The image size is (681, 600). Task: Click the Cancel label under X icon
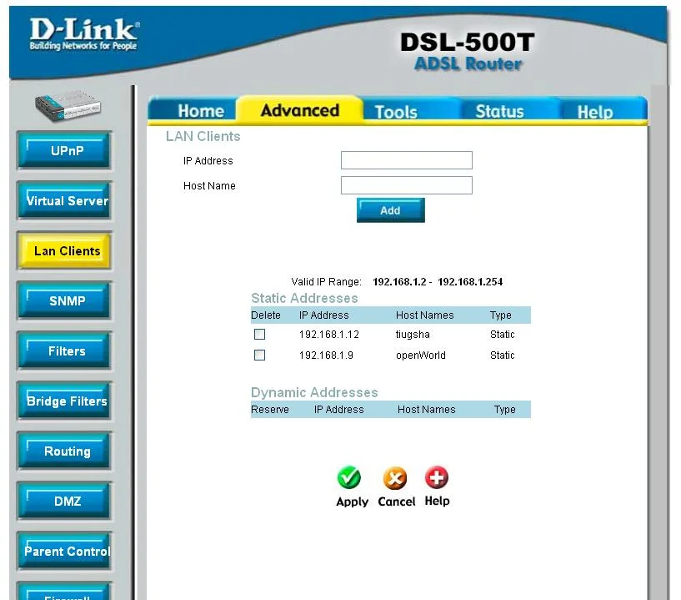(x=397, y=502)
